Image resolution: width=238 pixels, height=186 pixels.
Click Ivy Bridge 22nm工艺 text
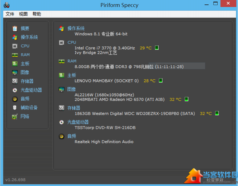coord(96,53)
